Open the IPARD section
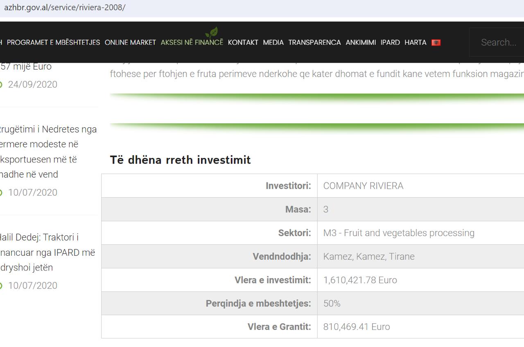This screenshot has height=347, width=524. pos(390,42)
